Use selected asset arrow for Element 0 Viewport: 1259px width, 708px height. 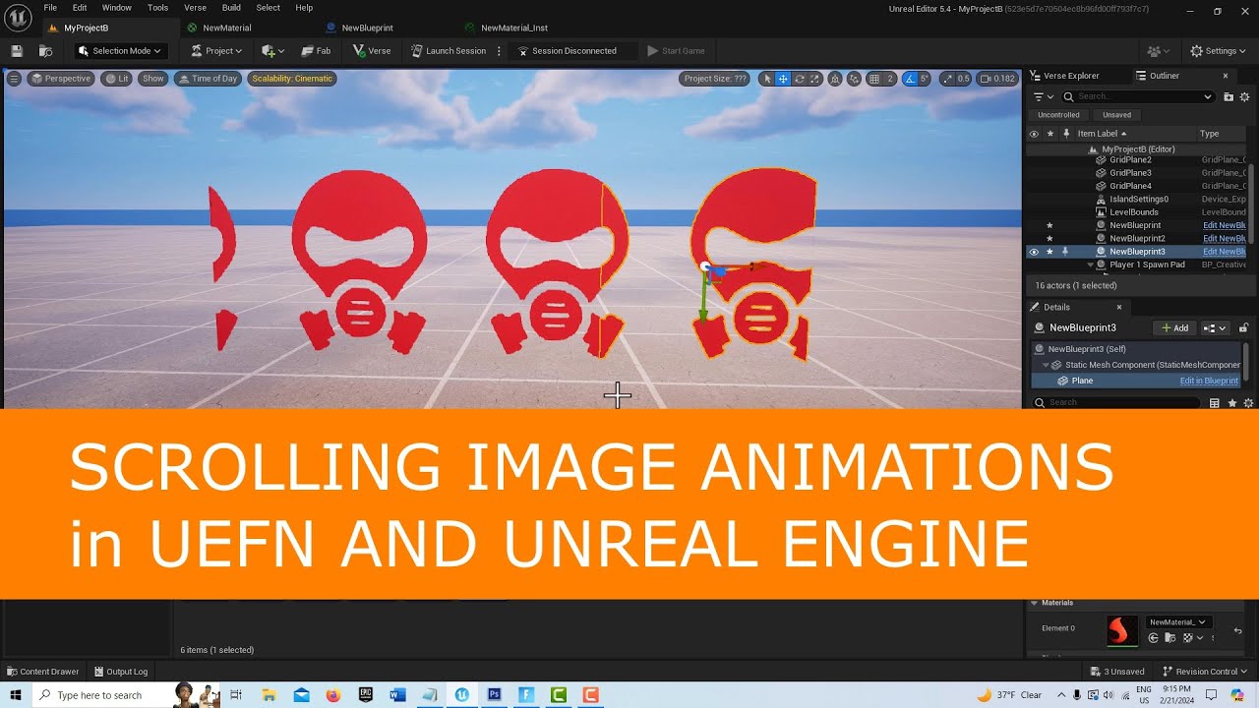pos(1153,638)
